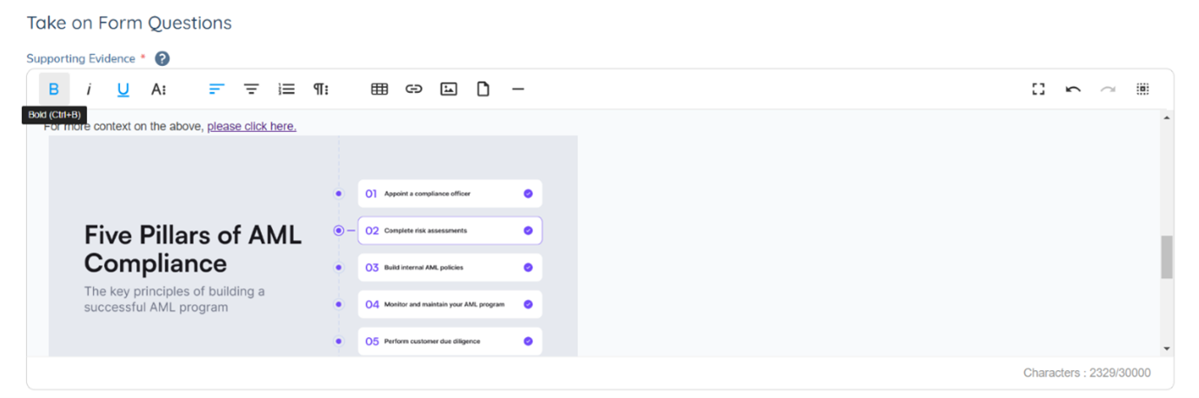This screenshot has width=1199, height=398.
Task: Click the insert link icon
Action: tap(414, 89)
